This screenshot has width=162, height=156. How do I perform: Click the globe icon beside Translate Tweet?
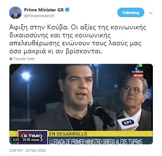(11, 59)
